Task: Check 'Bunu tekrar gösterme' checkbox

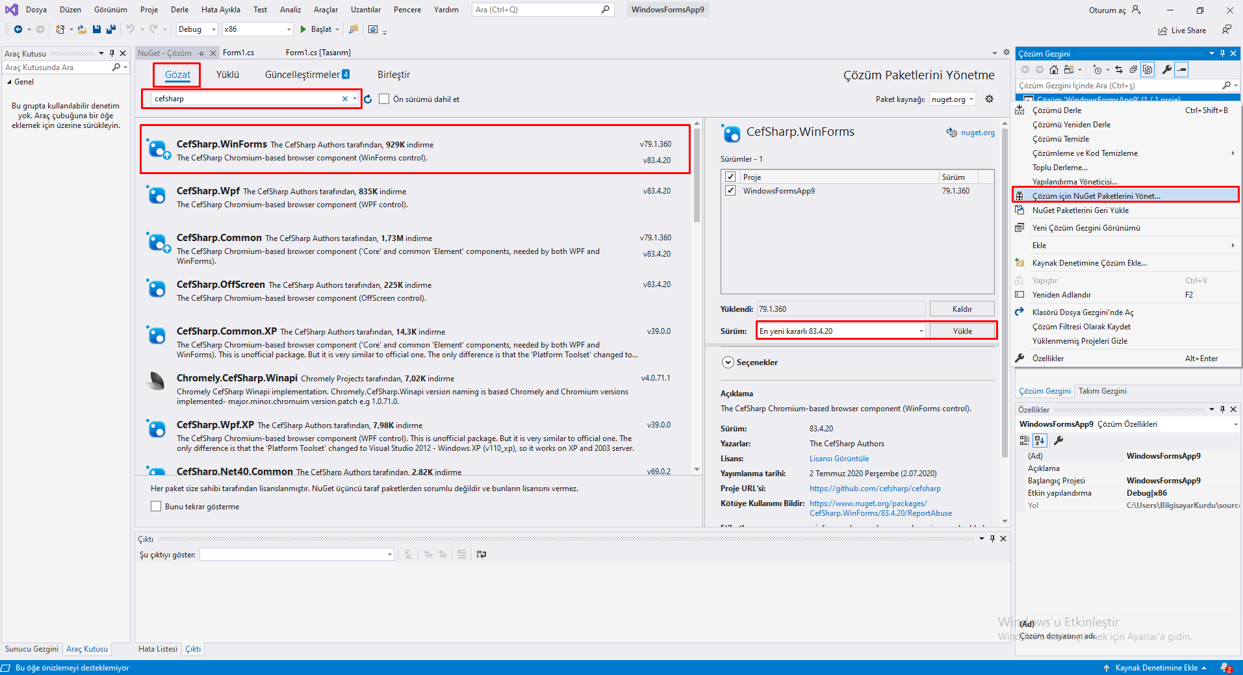Action: (x=156, y=506)
